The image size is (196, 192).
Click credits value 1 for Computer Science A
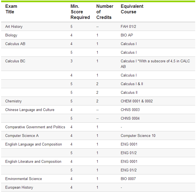[97, 136]
